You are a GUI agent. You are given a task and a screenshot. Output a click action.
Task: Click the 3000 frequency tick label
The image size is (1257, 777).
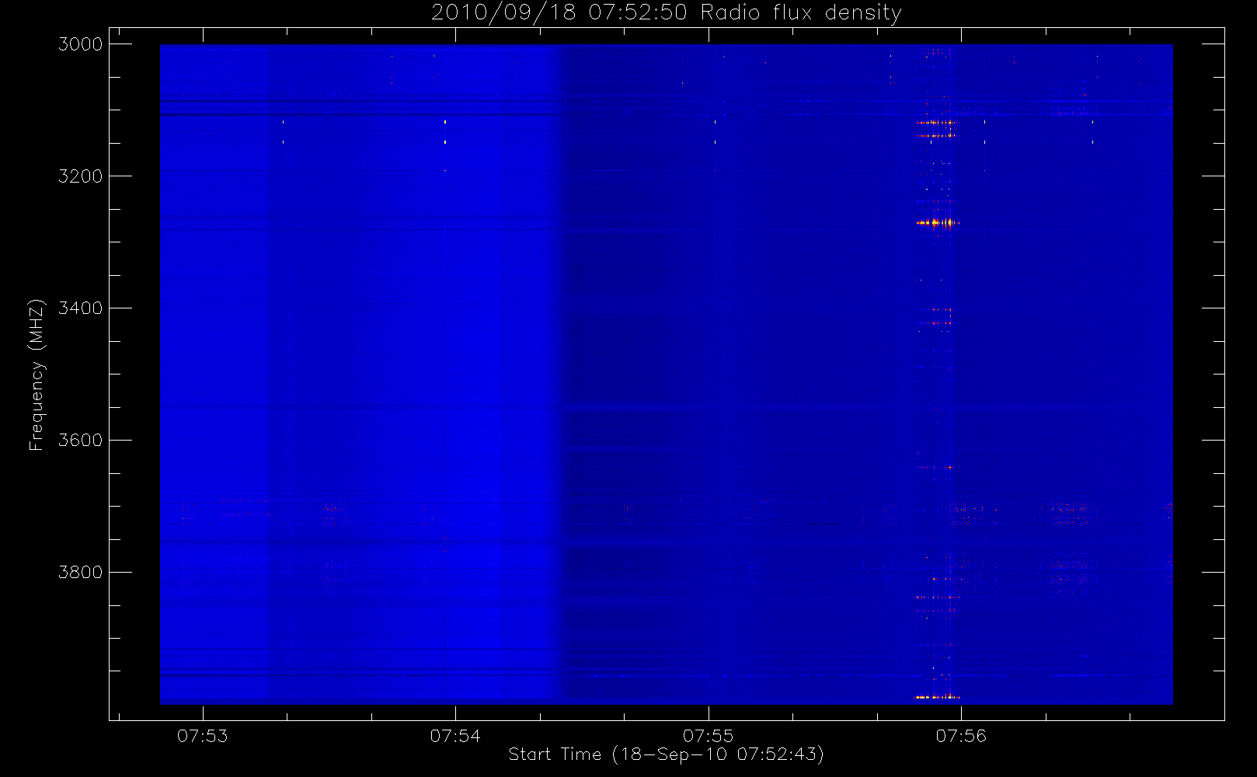pyautogui.click(x=81, y=44)
